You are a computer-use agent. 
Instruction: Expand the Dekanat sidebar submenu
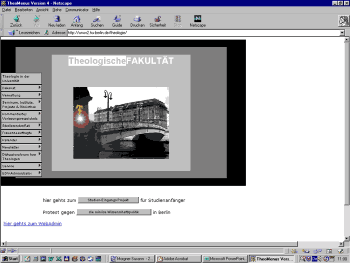[x=21, y=88]
